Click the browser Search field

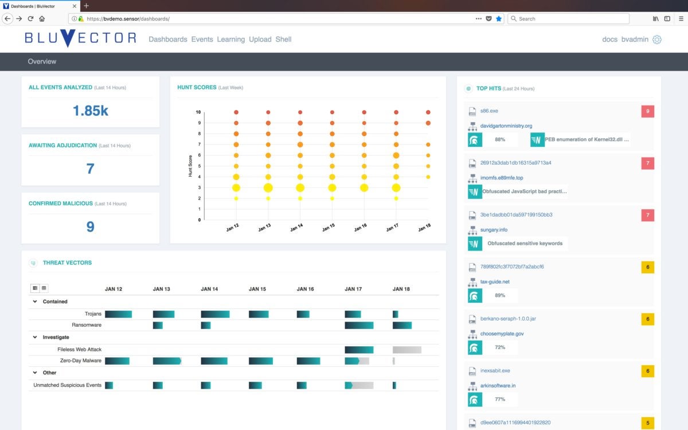click(x=568, y=18)
